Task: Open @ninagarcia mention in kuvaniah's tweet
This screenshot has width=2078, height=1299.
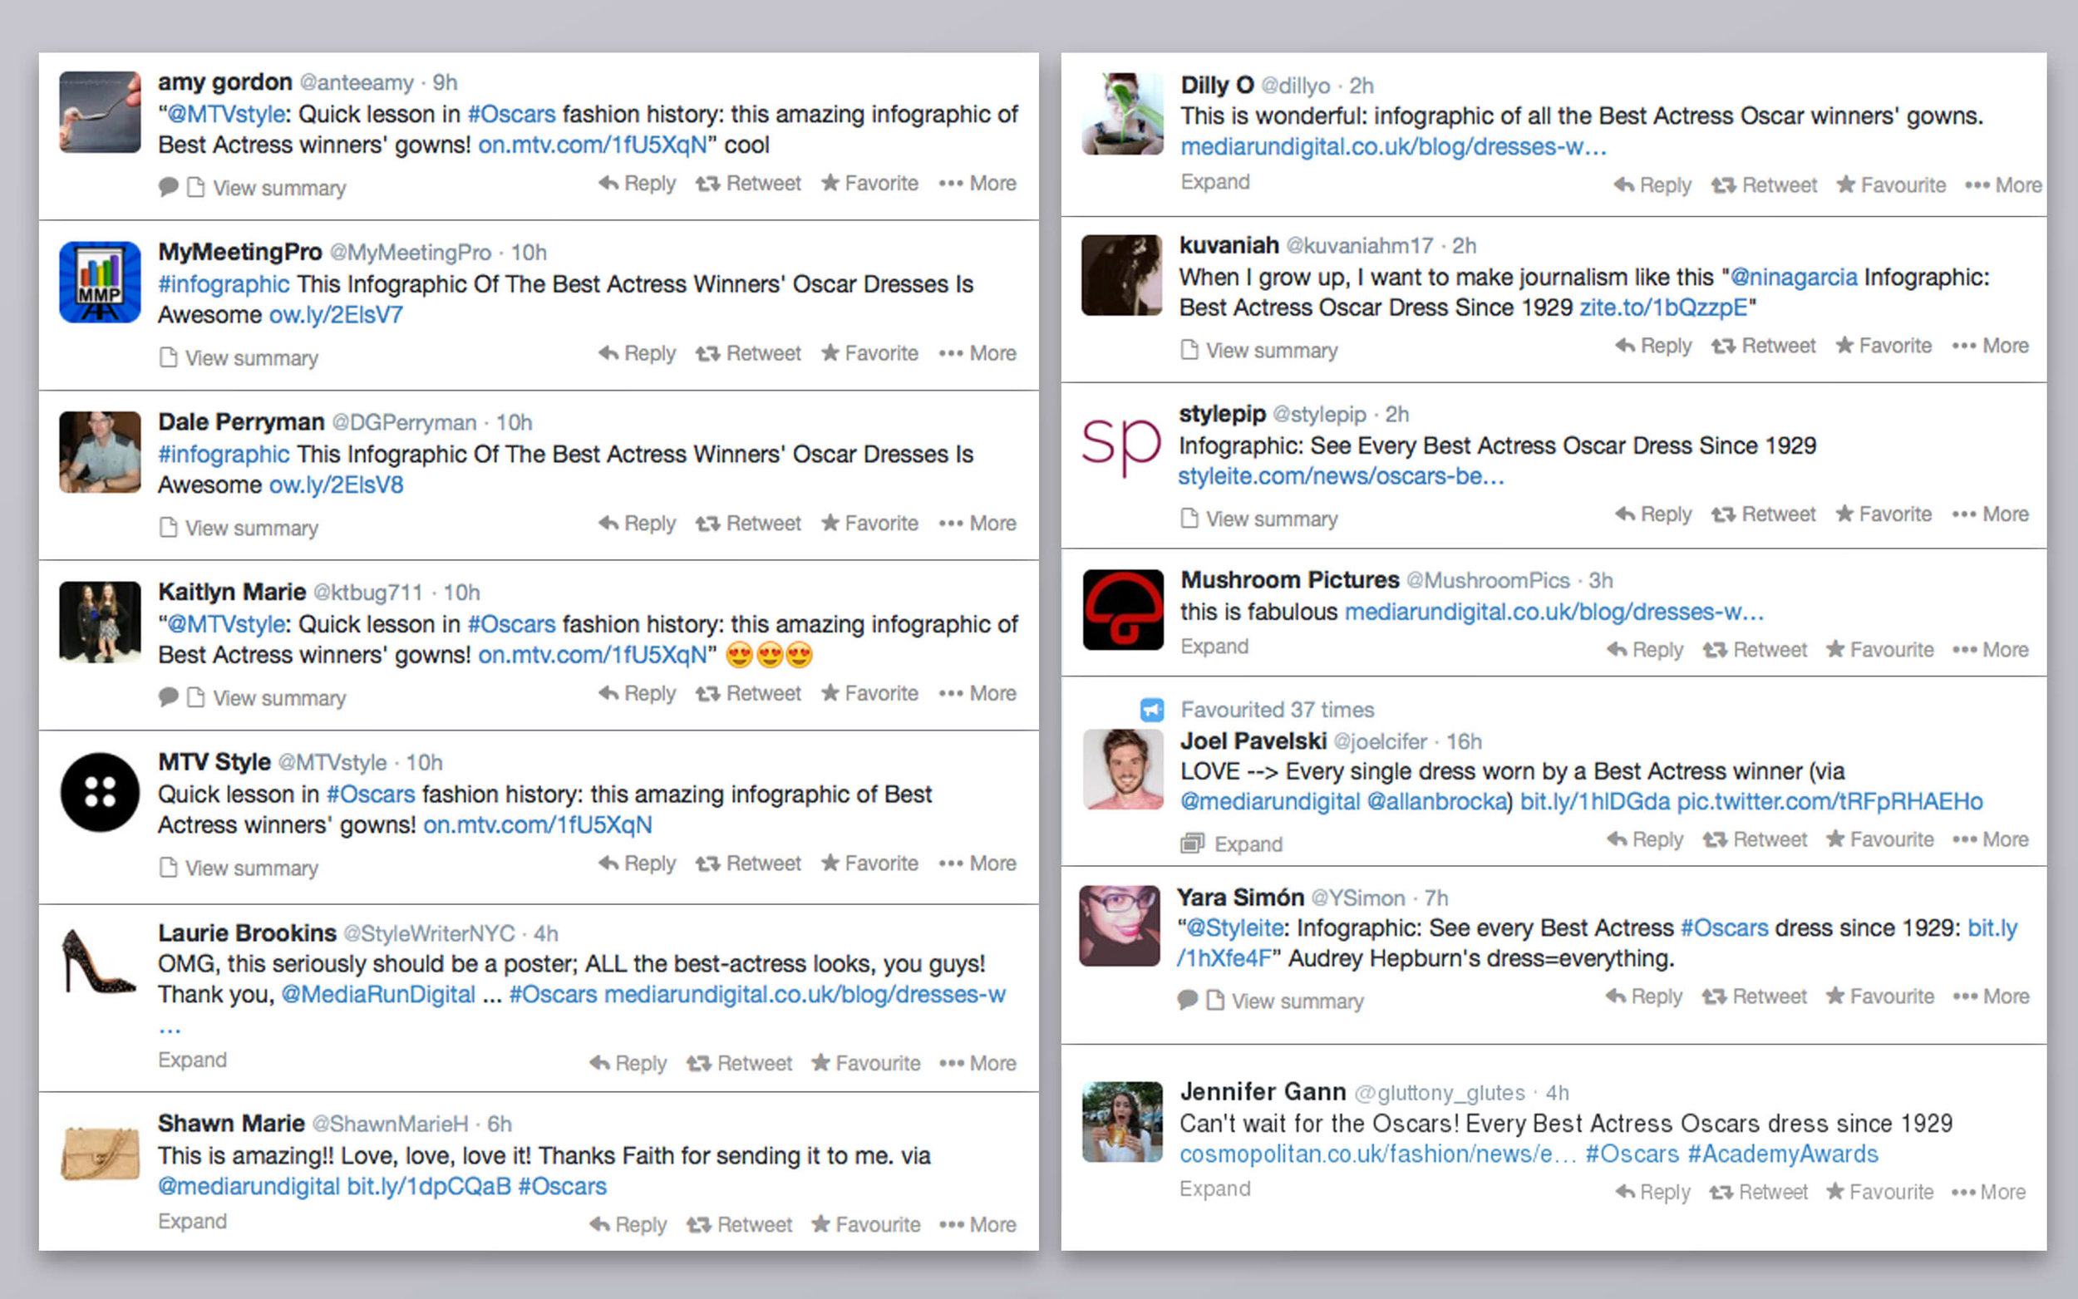Action: point(1794,278)
